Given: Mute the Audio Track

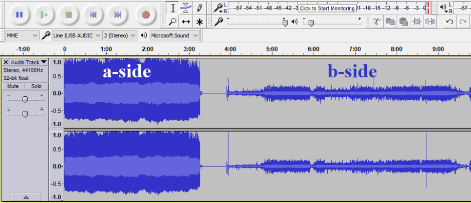Looking at the screenshot, I should [x=14, y=86].
